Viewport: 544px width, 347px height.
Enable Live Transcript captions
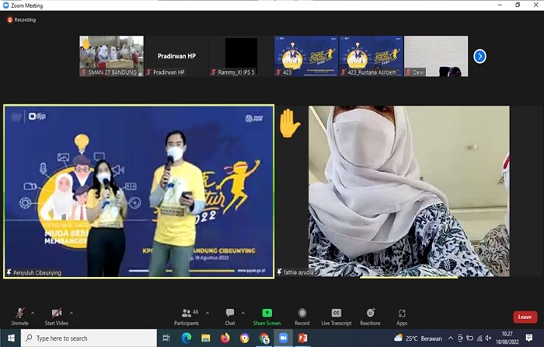336,314
